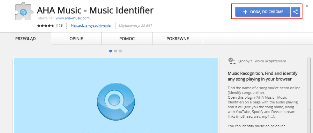Select the PRZEGLĄD tab
Image resolution: width=313 pixels, height=133 pixels.
(x=26, y=38)
